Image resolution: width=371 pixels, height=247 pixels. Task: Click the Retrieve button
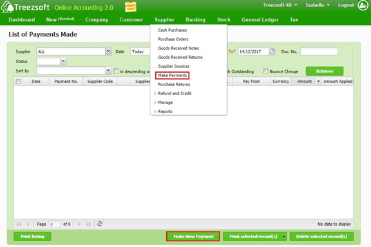[x=325, y=71]
